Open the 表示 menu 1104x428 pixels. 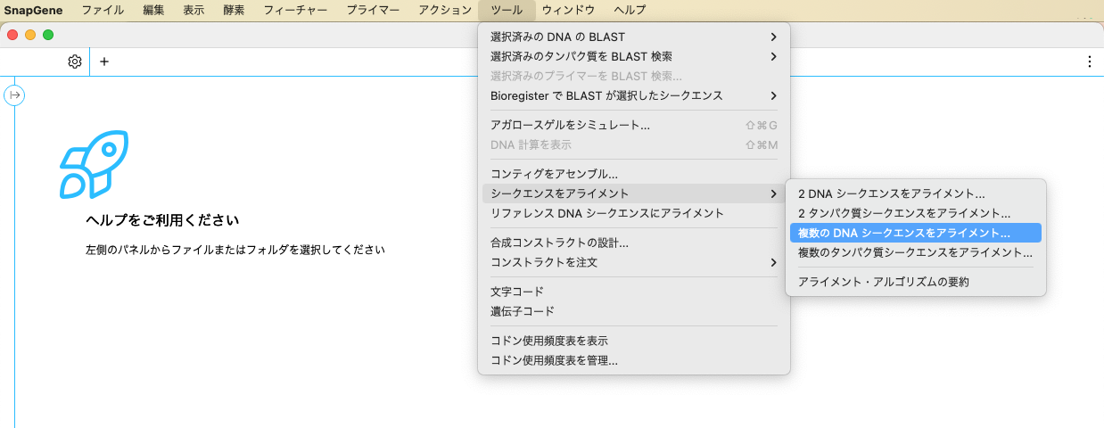point(194,10)
